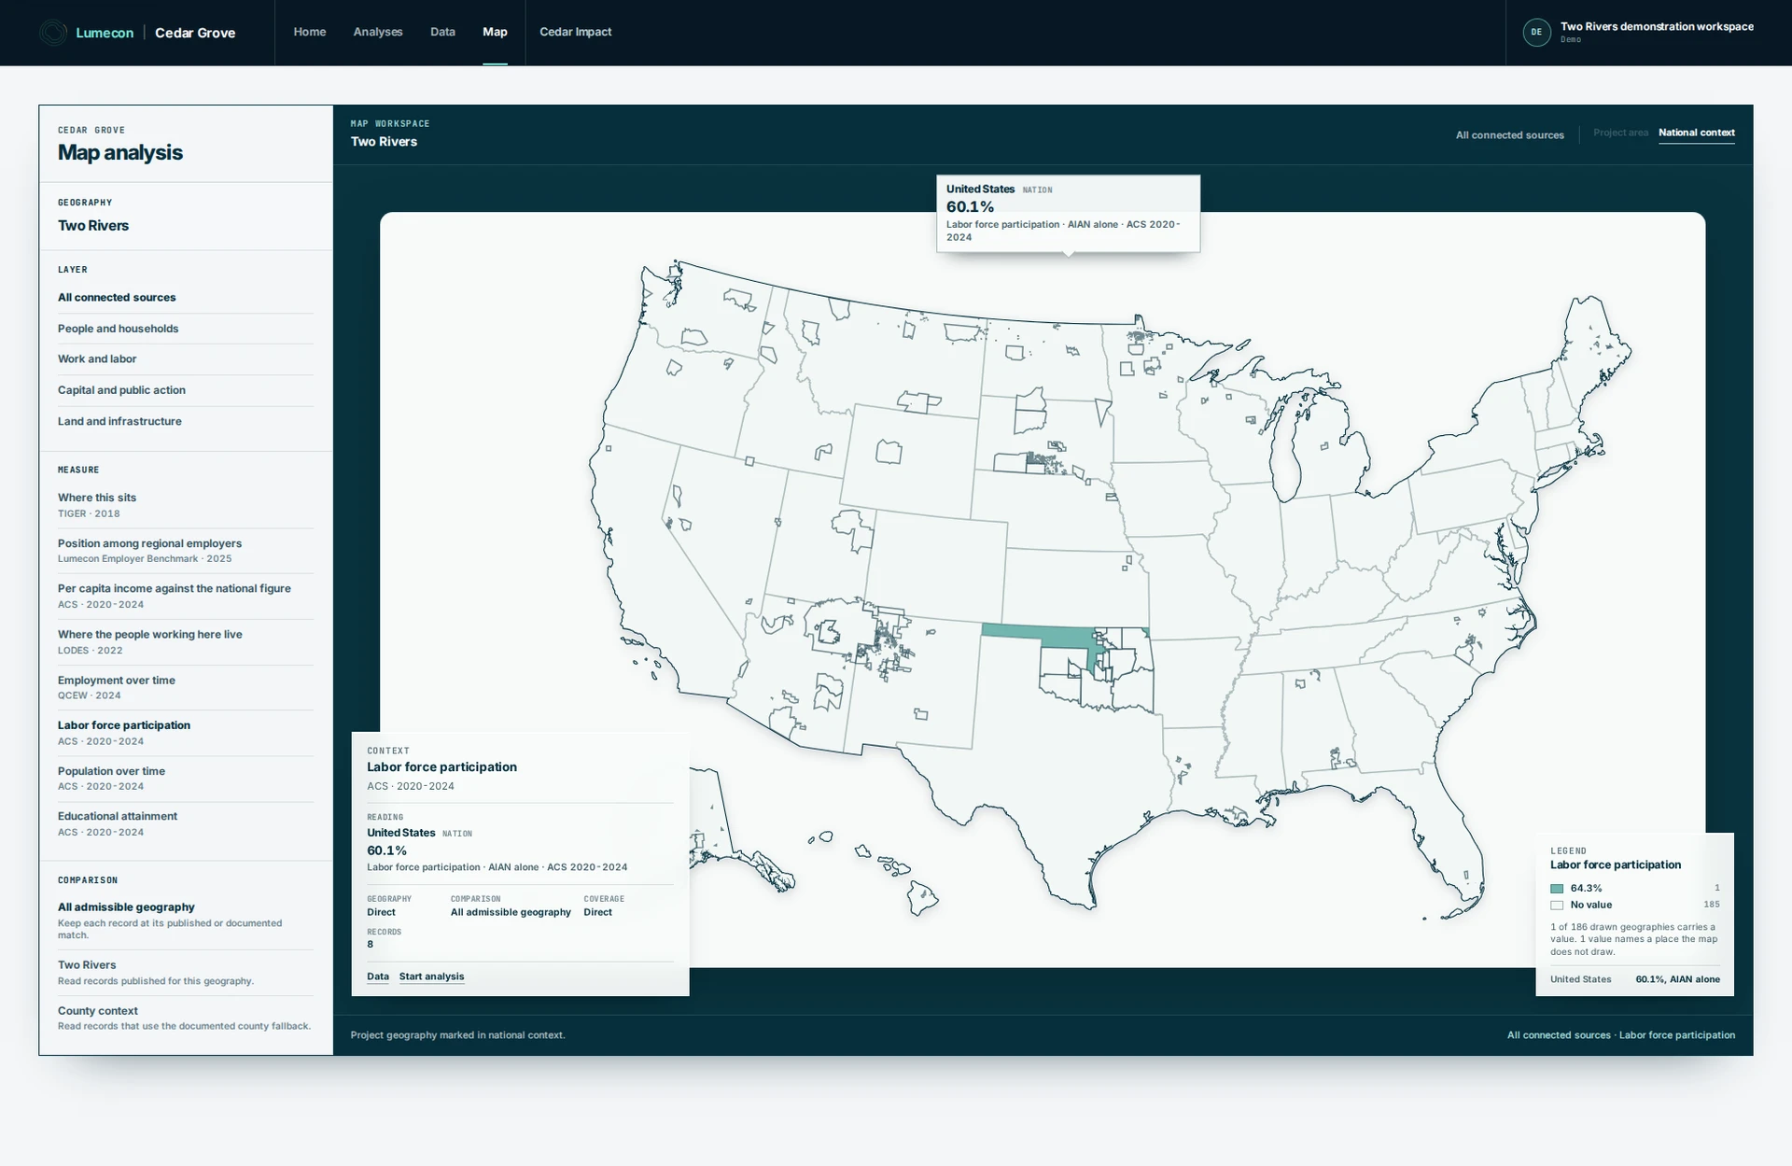Click the Records value 8 in context card

[370, 945]
